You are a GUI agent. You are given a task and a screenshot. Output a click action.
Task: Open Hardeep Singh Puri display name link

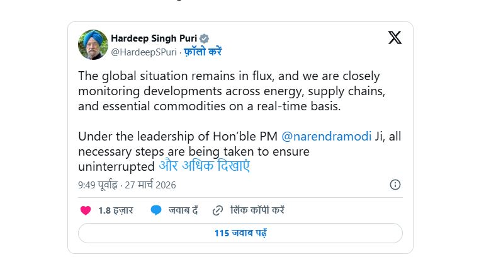click(x=154, y=38)
